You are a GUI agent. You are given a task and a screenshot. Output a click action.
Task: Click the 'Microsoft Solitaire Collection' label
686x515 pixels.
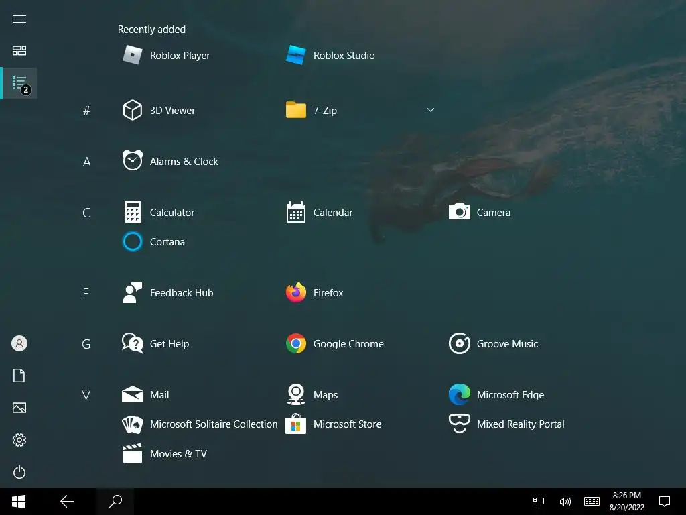(214, 424)
